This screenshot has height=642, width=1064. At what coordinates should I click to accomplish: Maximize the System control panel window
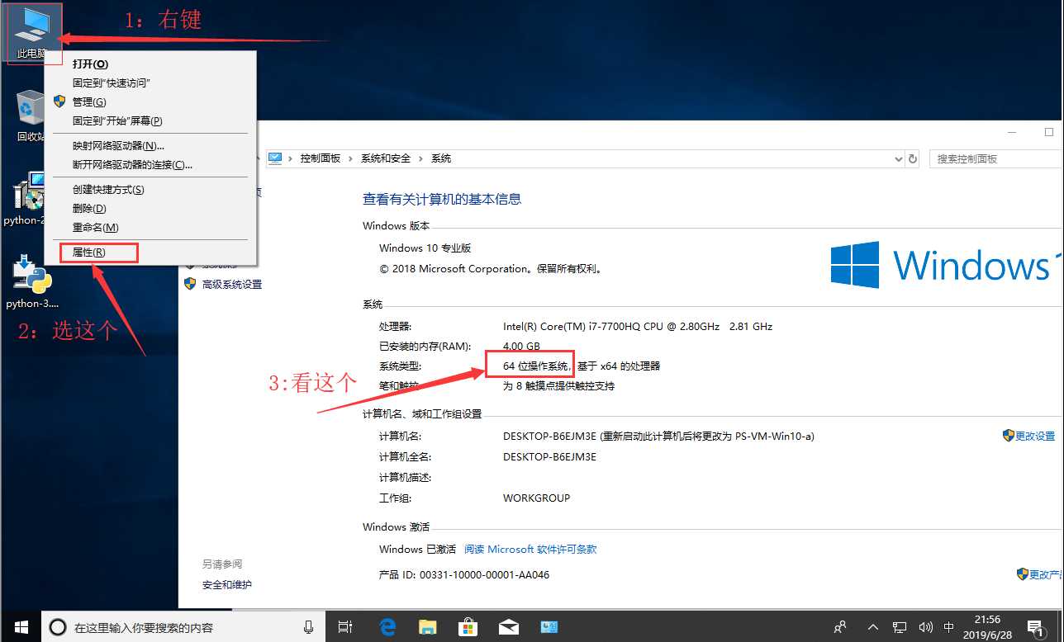point(1049,132)
